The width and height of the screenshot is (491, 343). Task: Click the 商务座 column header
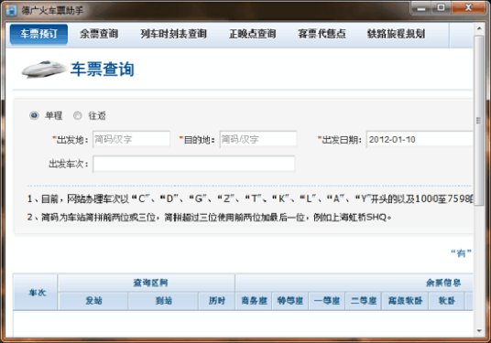tap(254, 301)
